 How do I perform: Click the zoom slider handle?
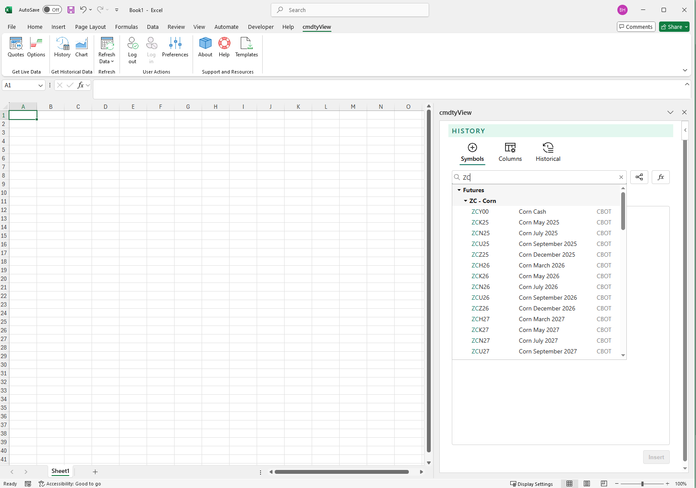click(x=642, y=484)
